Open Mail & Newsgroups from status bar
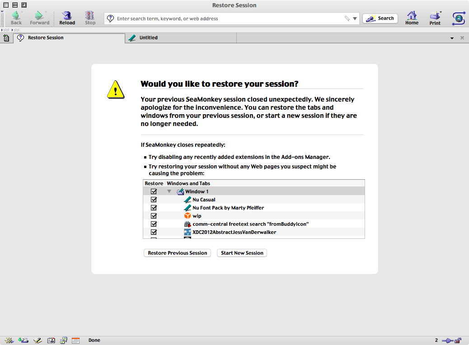469x345 pixels. coord(23,340)
